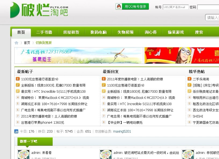Click the admin avatar under 微博一下吧
The image size is (219, 159).
coord(23,154)
